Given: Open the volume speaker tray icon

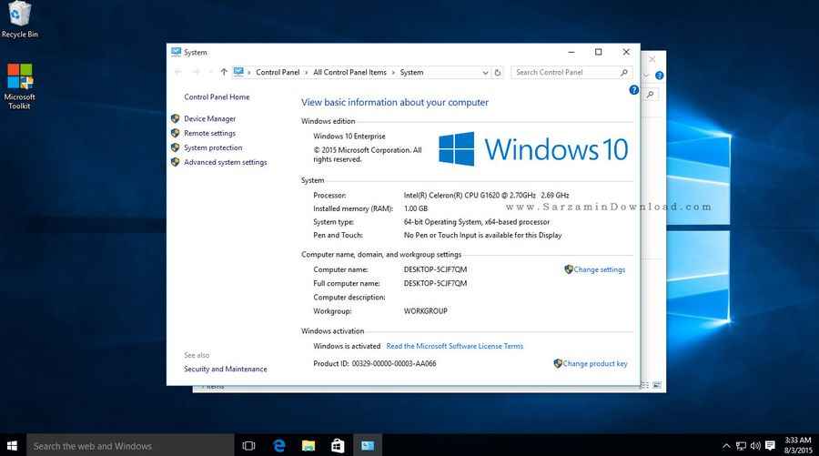Looking at the screenshot, I should (x=755, y=446).
